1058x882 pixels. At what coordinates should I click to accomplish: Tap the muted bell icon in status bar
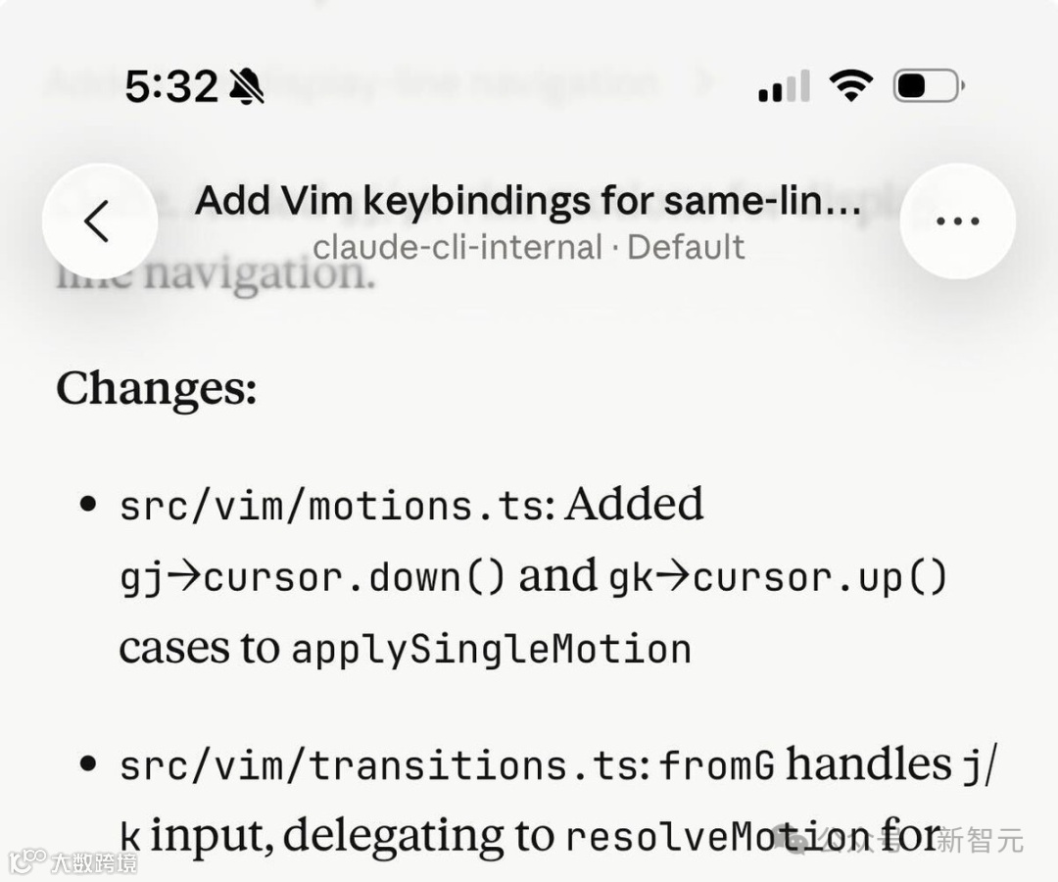247,88
